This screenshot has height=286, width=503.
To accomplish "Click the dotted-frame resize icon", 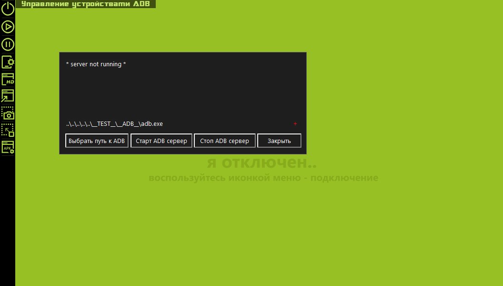I will (x=8, y=130).
